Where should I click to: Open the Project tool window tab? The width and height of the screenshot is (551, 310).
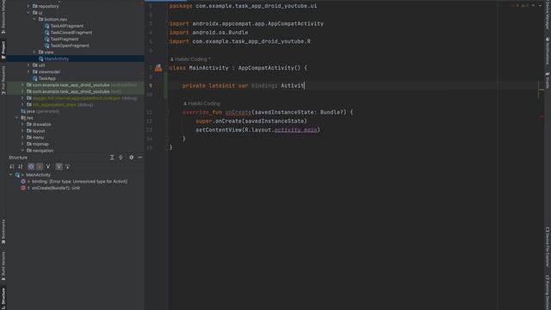(3, 50)
